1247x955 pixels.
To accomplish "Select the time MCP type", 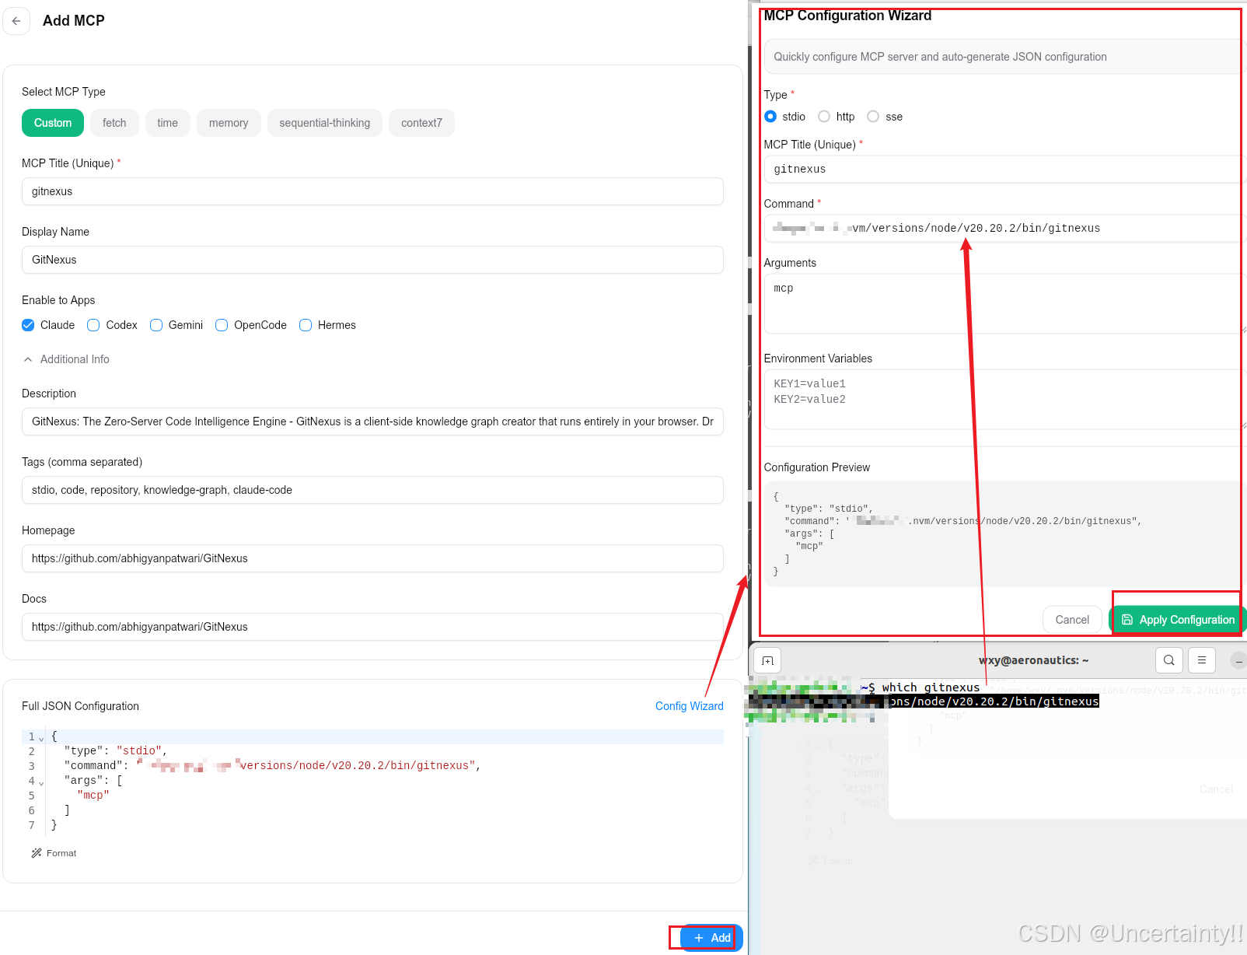I will [167, 123].
